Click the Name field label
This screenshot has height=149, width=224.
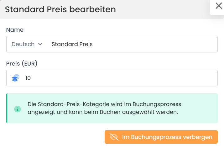15,30
